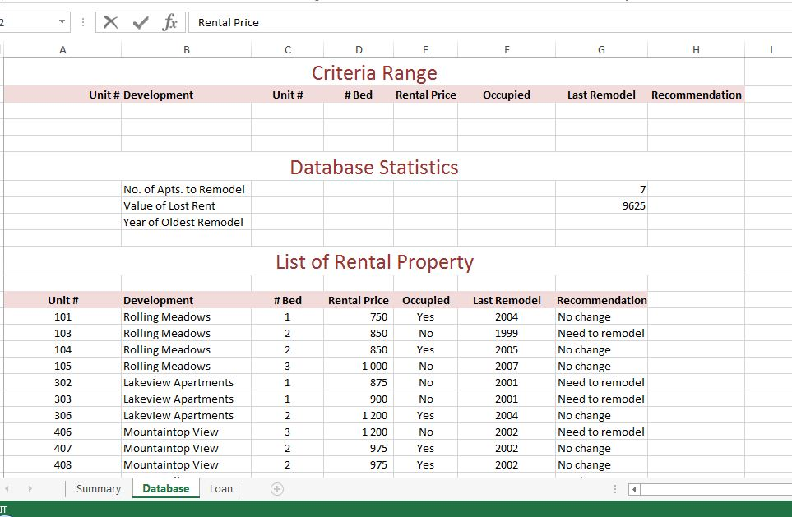Viewport: 792px width, 517px height.
Task: Select the cell showing value 9625
Action: 601,205
